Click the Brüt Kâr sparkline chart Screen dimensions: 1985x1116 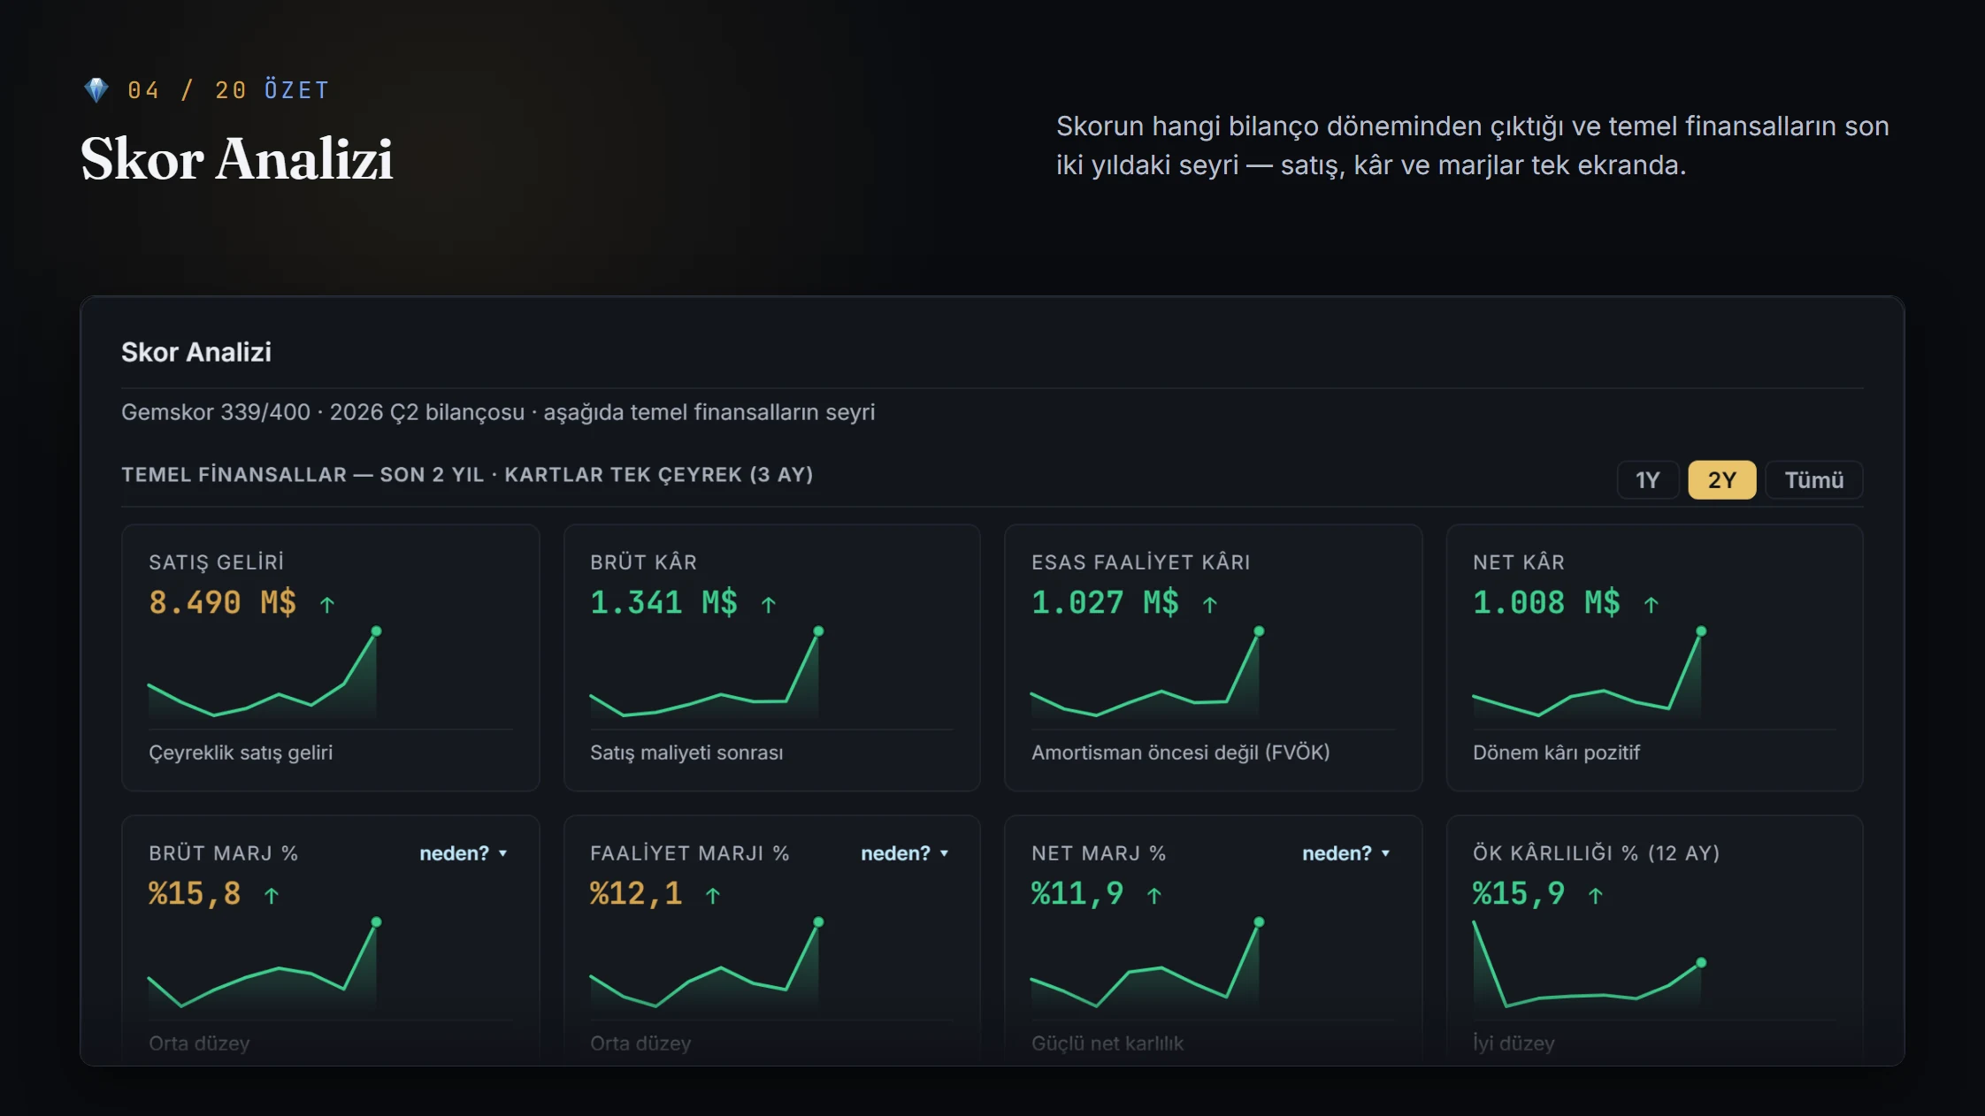706,674
